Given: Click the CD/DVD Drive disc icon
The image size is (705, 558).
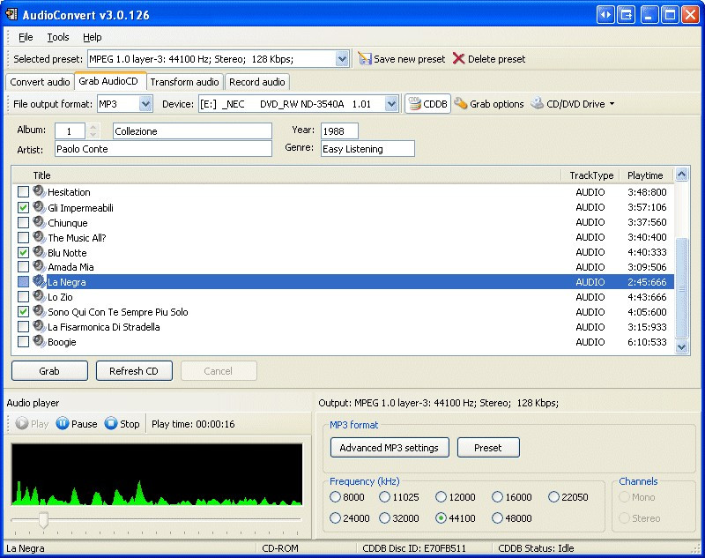Looking at the screenshot, I should pos(537,103).
